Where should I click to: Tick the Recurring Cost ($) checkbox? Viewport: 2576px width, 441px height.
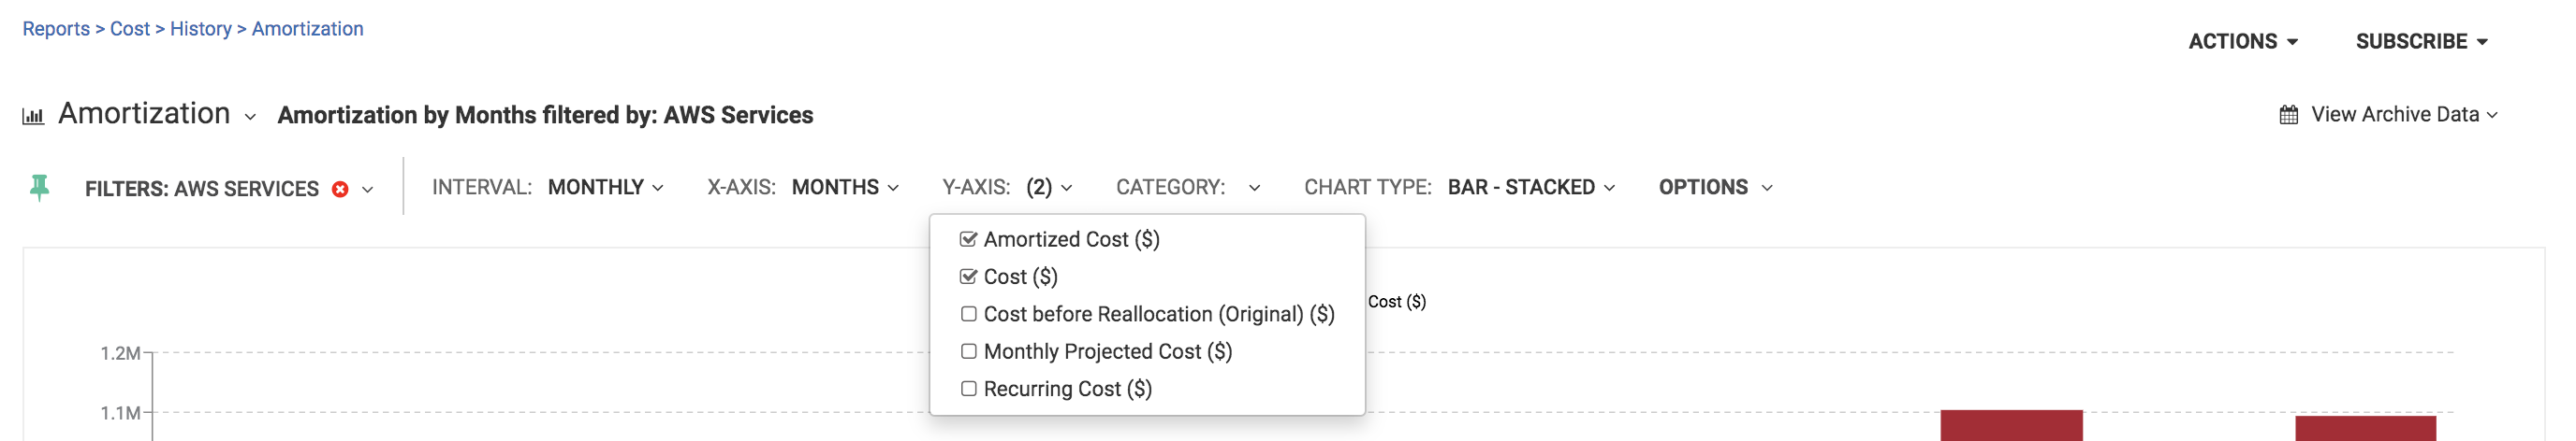tap(968, 389)
